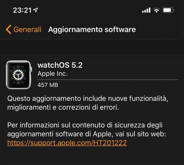This screenshot has height=165, width=184.
Task: Tap the cellular signal bars icon
Action: 146,10
